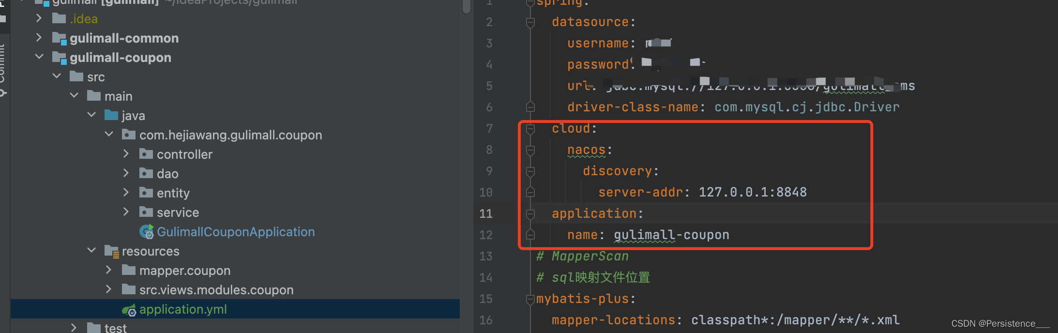
Task: Click the server-addr value 127.0.0.1:8848
Action: click(753, 192)
